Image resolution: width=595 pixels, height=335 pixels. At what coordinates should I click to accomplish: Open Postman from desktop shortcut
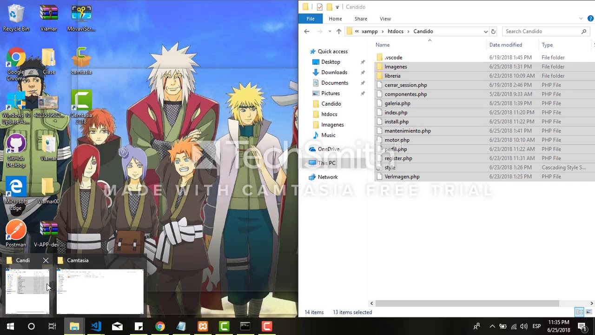(x=16, y=234)
